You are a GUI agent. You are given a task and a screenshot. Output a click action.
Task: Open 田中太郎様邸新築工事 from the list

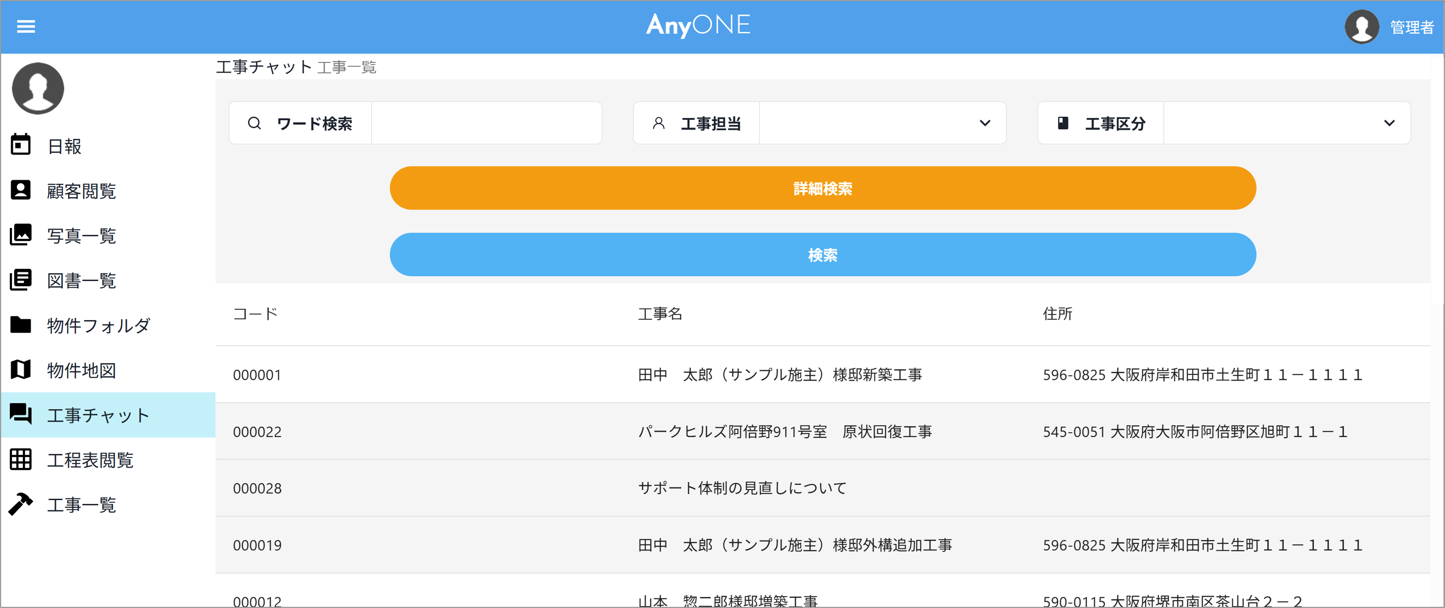(x=780, y=375)
